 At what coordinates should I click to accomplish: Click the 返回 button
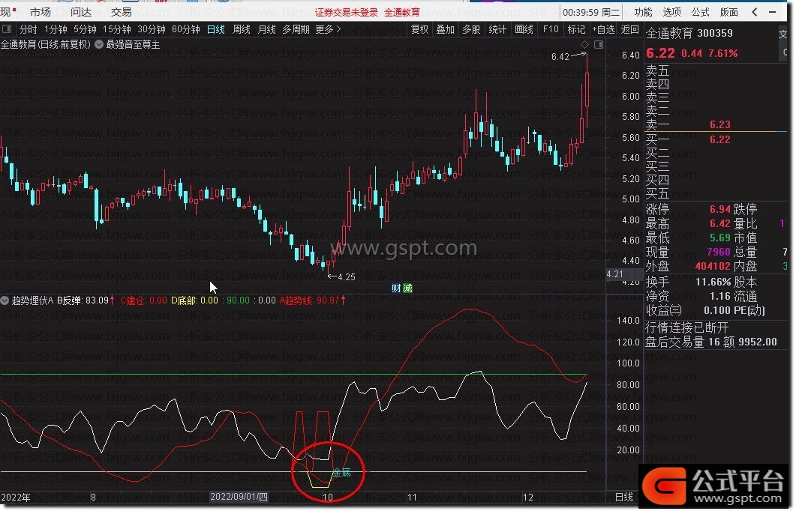pyautogui.click(x=630, y=29)
